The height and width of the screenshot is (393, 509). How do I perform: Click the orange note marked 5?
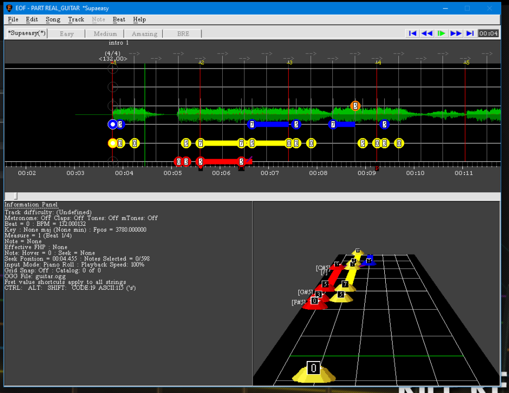tap(355, 106)
